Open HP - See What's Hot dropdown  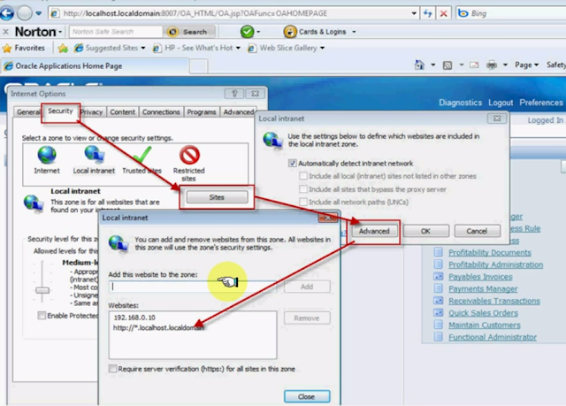(238, 48)
